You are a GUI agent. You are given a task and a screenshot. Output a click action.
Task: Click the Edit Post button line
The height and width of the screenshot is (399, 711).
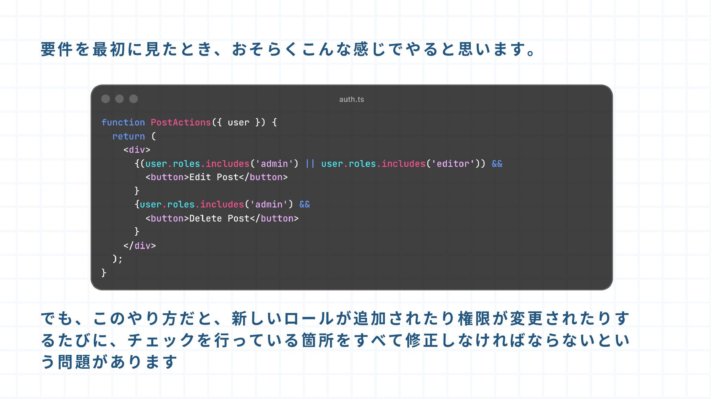coord(217,177)
